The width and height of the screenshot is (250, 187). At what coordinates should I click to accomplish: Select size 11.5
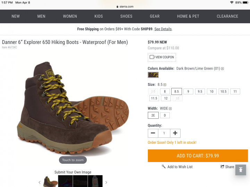point(154,98)
